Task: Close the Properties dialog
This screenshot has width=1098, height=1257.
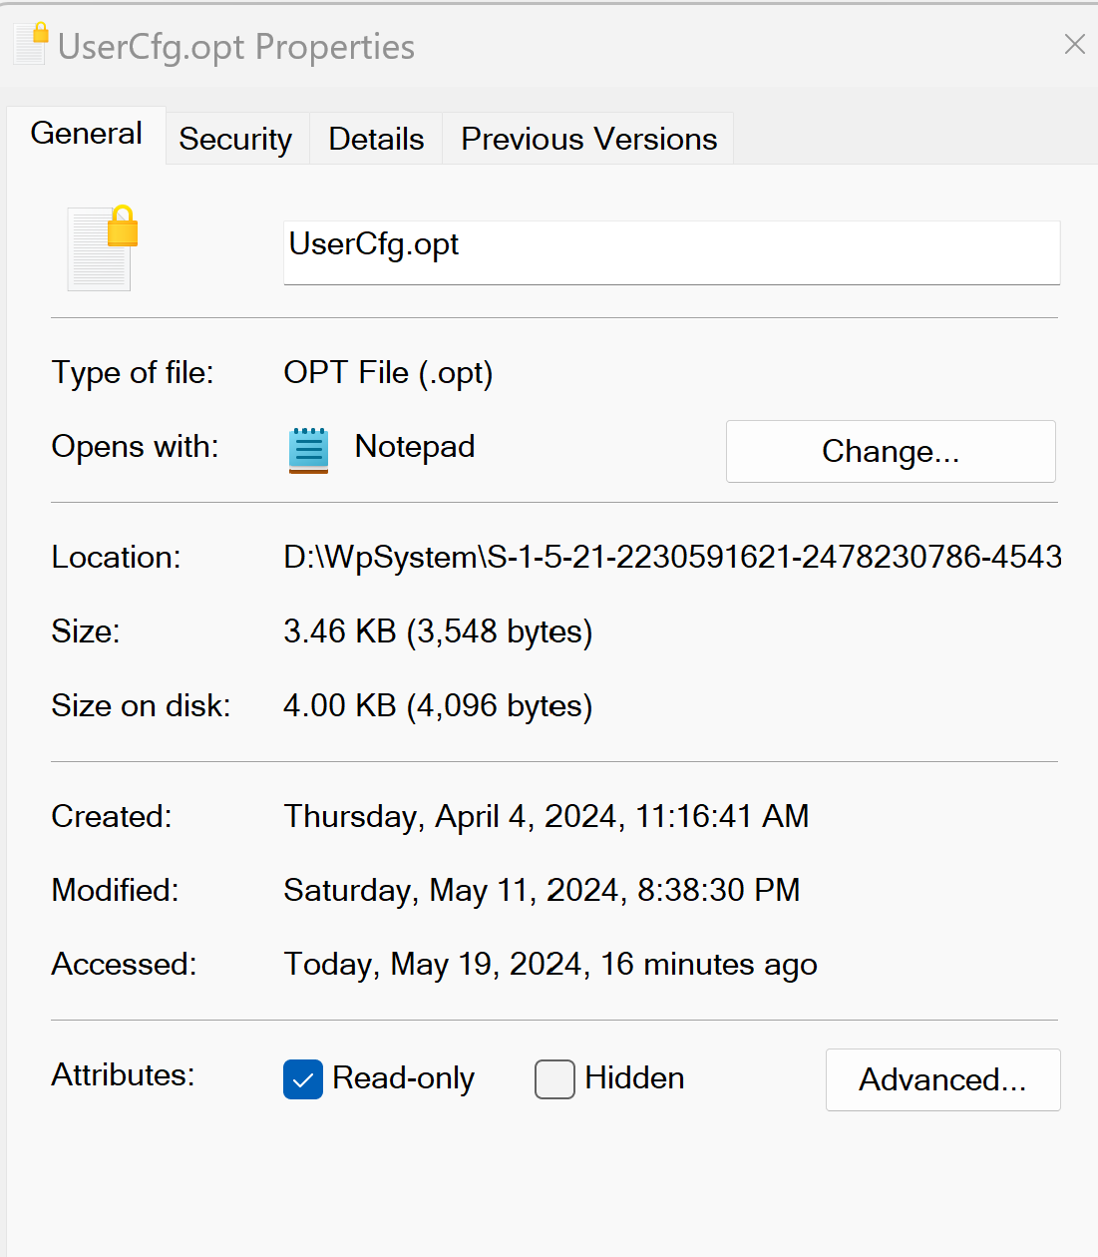Action: pos(1074,44)
